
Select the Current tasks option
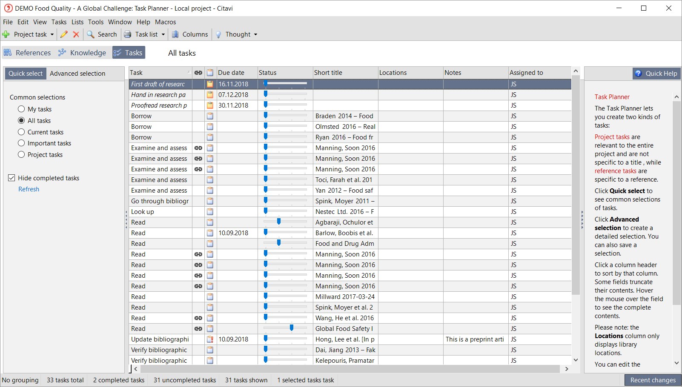tap(21, 132)
